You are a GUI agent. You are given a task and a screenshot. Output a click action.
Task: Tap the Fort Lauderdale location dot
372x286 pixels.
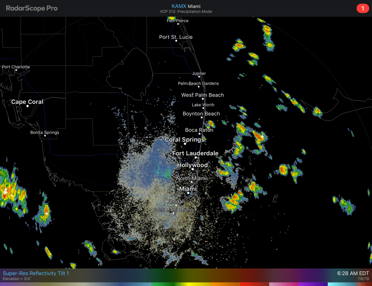tap(195, 157)
